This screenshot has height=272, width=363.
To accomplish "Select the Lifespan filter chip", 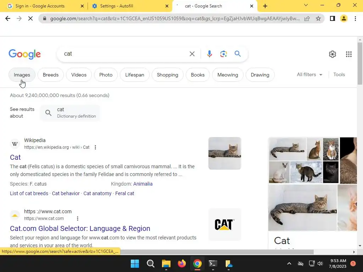I will point(135,75).
